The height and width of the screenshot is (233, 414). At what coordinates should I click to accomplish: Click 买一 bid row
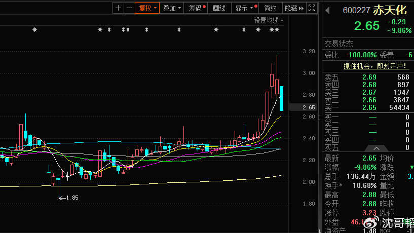pos(367,117)
